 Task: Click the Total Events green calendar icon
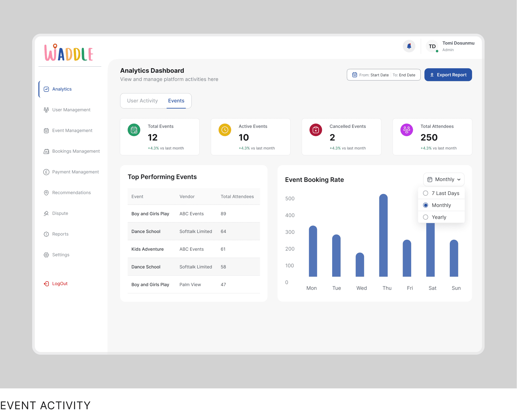(x=134, y=130)
